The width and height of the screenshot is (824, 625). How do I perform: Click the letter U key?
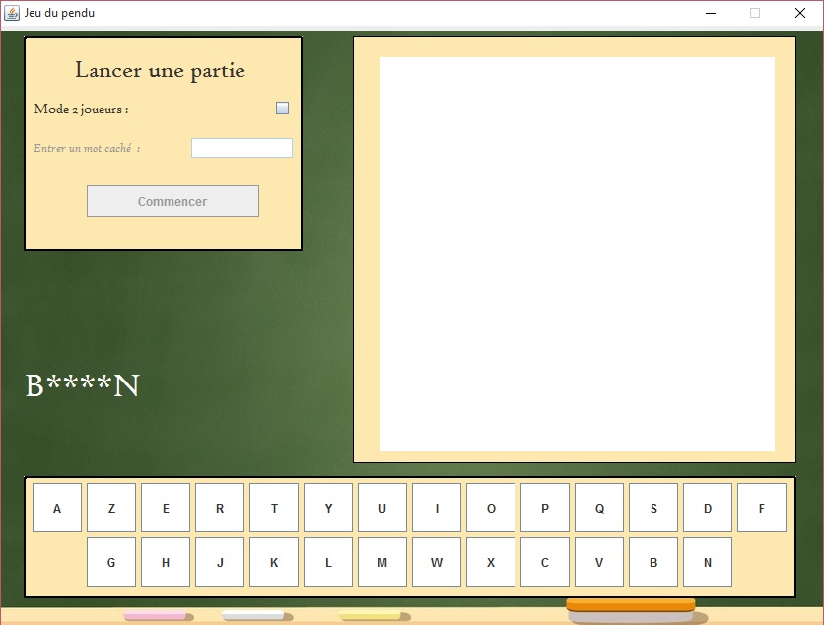(x=382, y=508)
